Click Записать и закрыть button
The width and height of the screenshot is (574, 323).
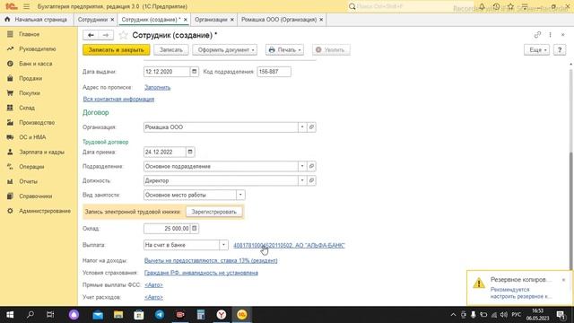click(116, 50)
